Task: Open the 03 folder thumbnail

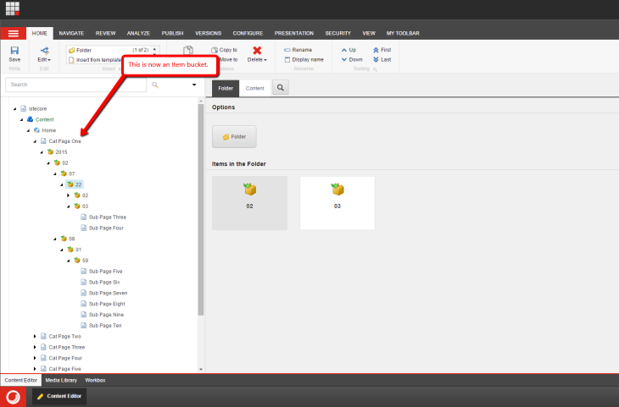Action: click(x=337, y=202)
